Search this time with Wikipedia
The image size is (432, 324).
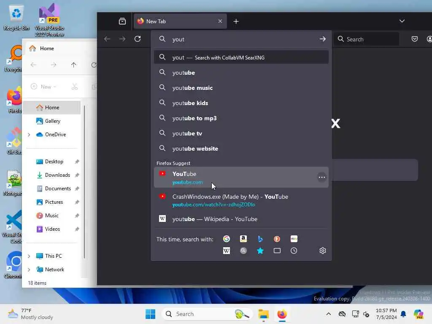point(227,251)
